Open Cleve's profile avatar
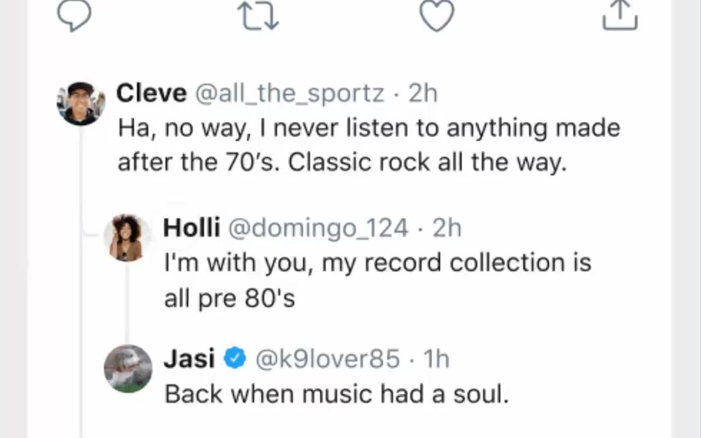 pyautogui.click(x=81, y=103)
